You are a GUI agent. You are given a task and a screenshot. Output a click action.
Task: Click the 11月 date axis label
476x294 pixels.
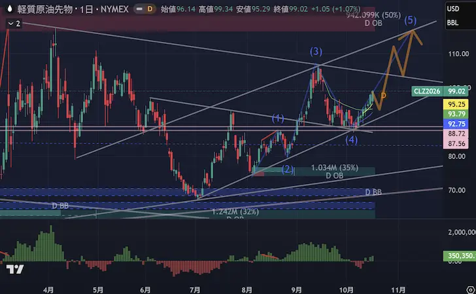[x=399, y=289]
